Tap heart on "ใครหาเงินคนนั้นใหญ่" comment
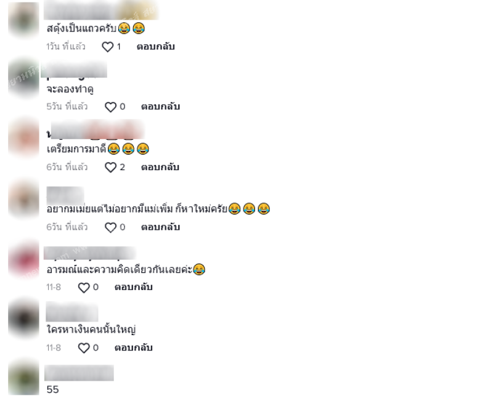The width and height of the screenshot is (493, 401). (84, 348)
